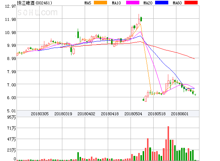Click the 10.98 price axis label

click(x=10, y=33)
